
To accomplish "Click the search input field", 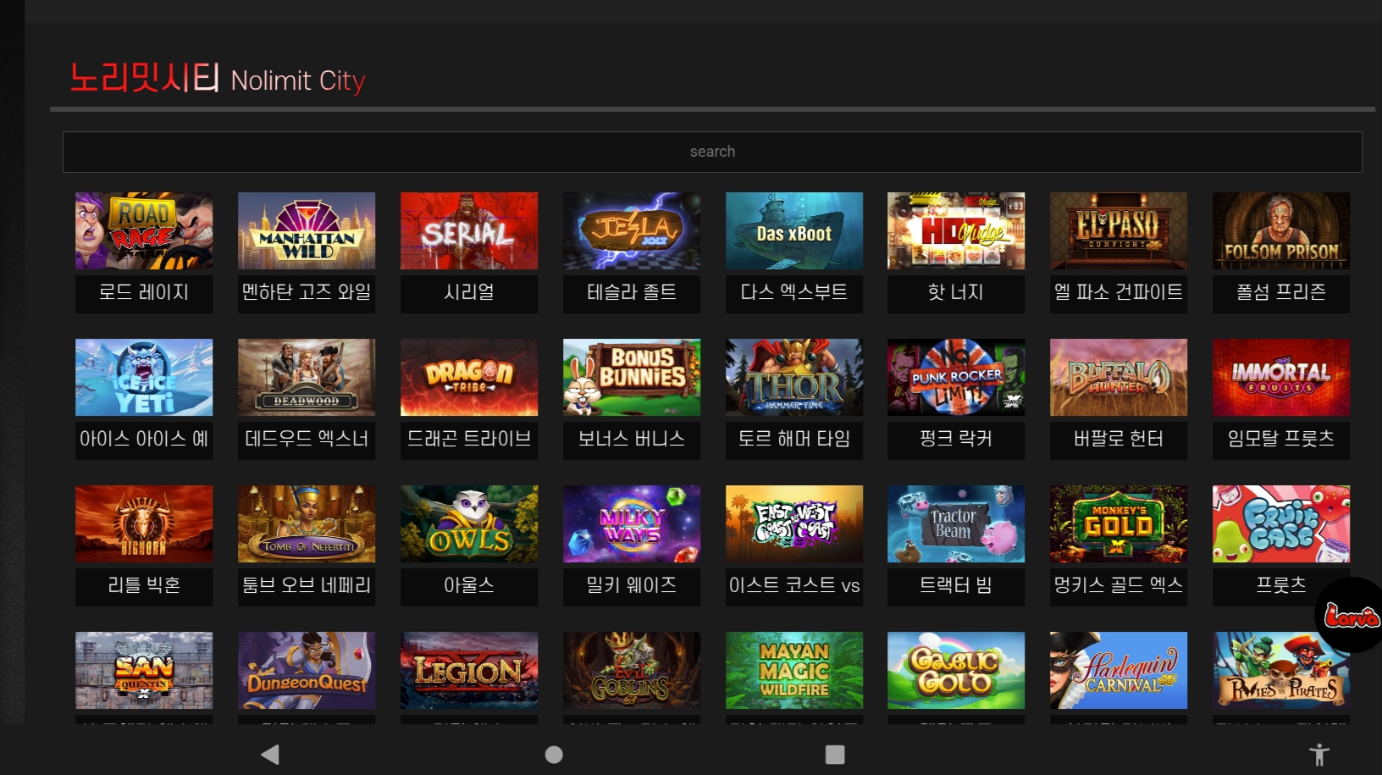I will point(712,152).
